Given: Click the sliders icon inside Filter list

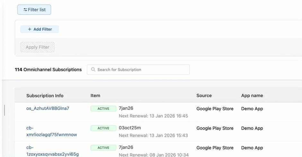Looking at the screenshot, I should point(25,10).
